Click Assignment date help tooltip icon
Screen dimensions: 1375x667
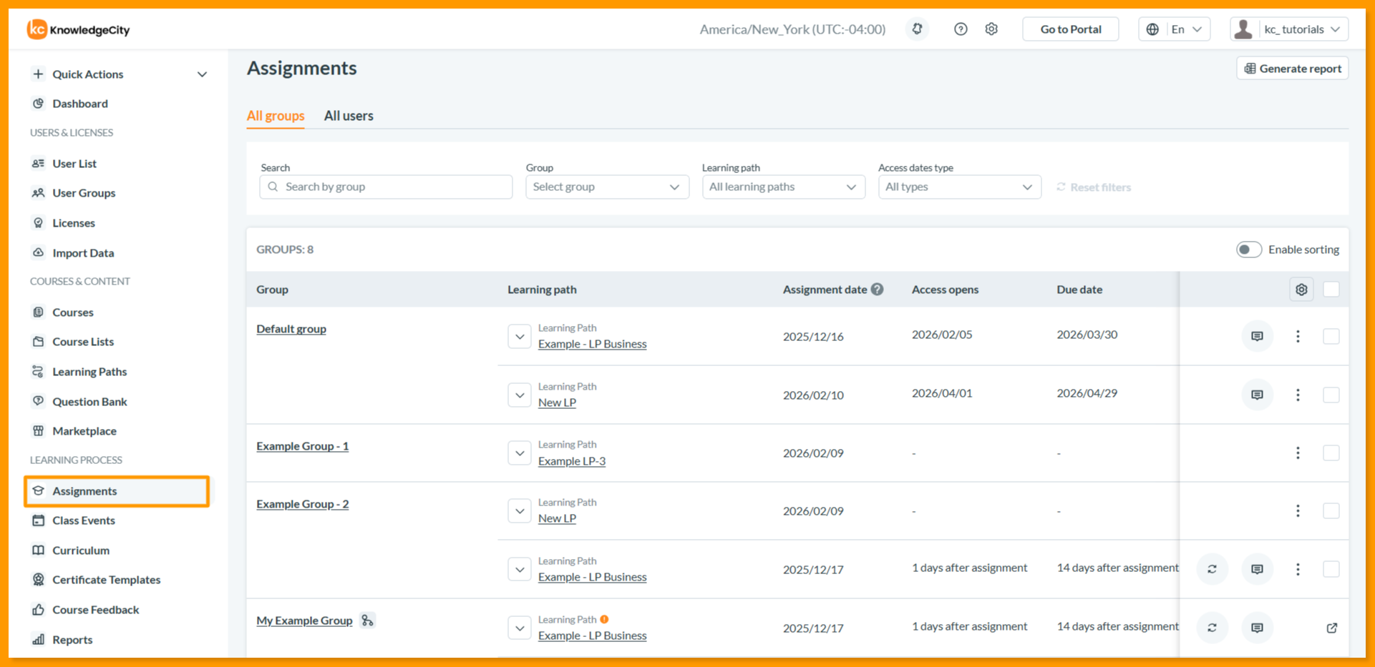pyautogui.click(x=877, y=290)
